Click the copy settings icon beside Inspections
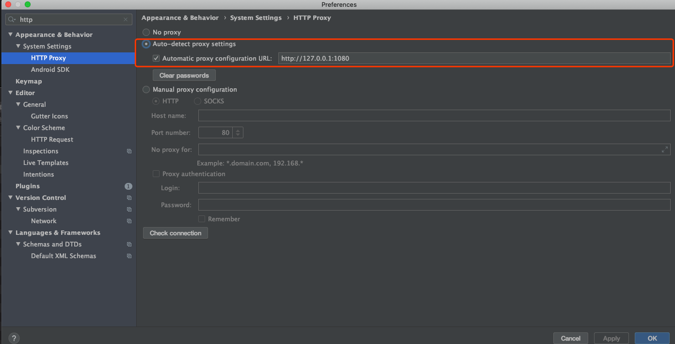675x344 pixels. tap(129, 151)
